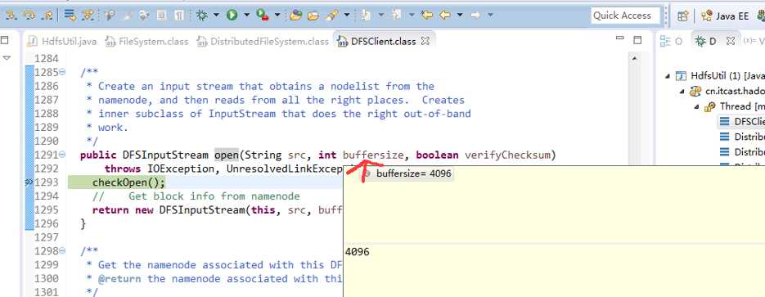765x297 pixels.
Task: Click the Debug bug icon
Action: pyautogui.click(x=201, y=15)
